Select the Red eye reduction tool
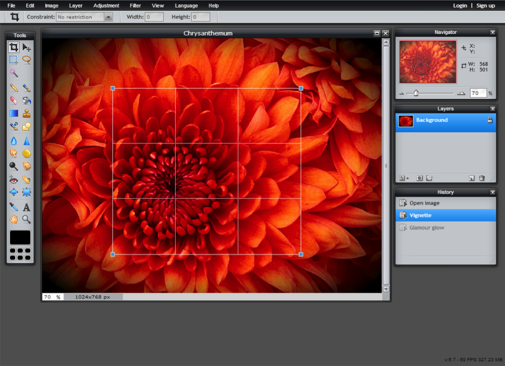 (14, 179)
